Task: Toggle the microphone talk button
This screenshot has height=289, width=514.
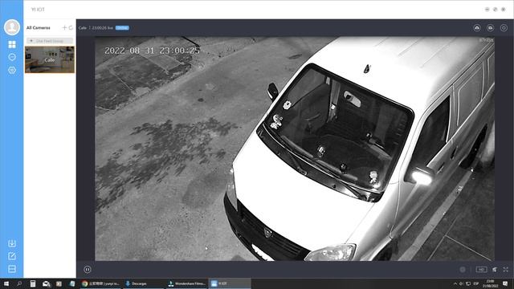Action: (463, 270)
